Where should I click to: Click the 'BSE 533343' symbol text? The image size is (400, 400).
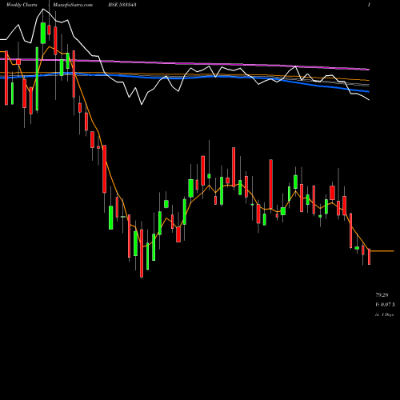(x=122, y=5)
